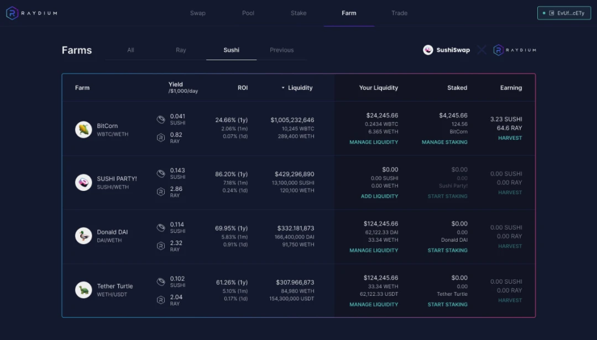Click the 86.20% (1y) ROI value

point(232,174)
